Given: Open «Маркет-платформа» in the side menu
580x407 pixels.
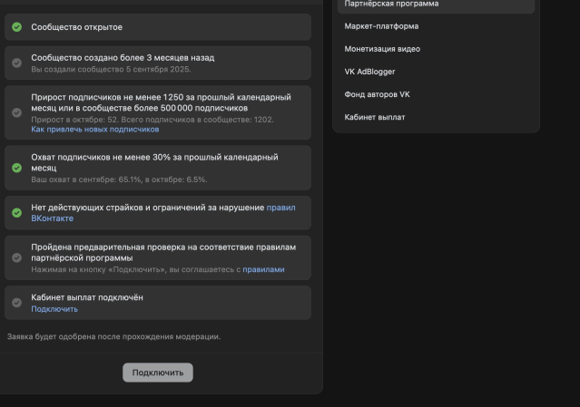Looking at the screenshot, I should [381, 26].
